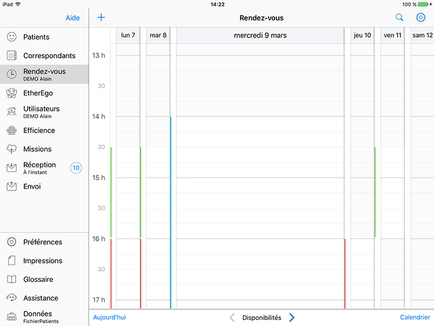Tap the plus icon to add appointment
Screen dimensions: 434x326
click(x=101, y=17)
